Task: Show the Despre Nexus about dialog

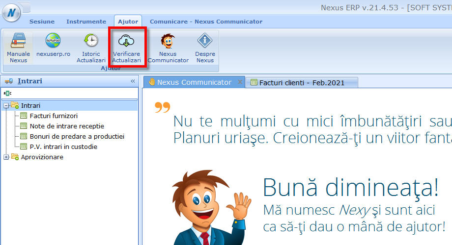Action: click(205, 48)
